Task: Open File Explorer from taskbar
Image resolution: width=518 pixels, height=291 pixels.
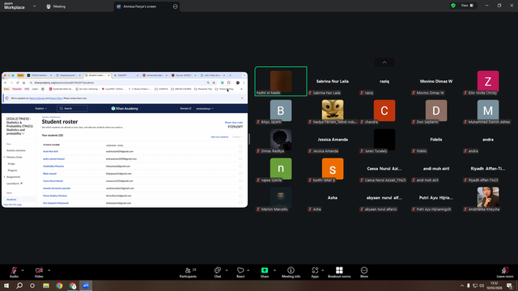Action: 46,285
